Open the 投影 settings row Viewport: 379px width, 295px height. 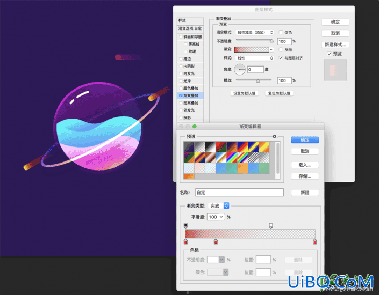[x=190, y=117]
